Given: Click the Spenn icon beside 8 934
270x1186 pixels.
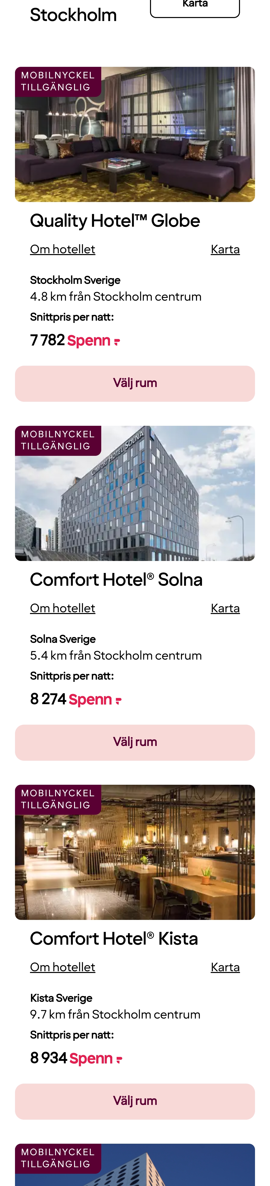Looking at the screenshot, I should (x=119, y=1059).
